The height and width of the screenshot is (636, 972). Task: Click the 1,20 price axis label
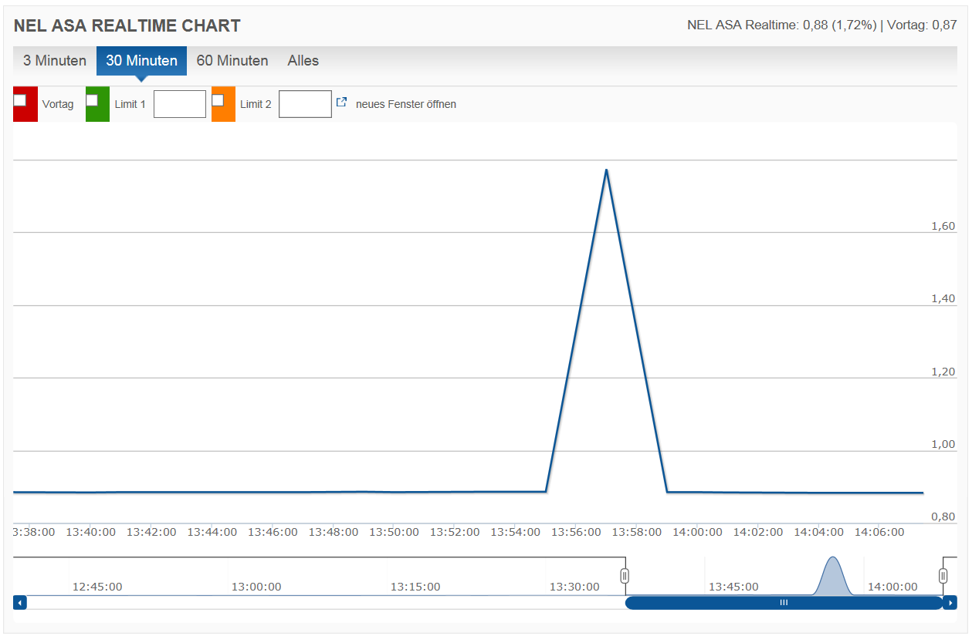(x=943, y=372)
